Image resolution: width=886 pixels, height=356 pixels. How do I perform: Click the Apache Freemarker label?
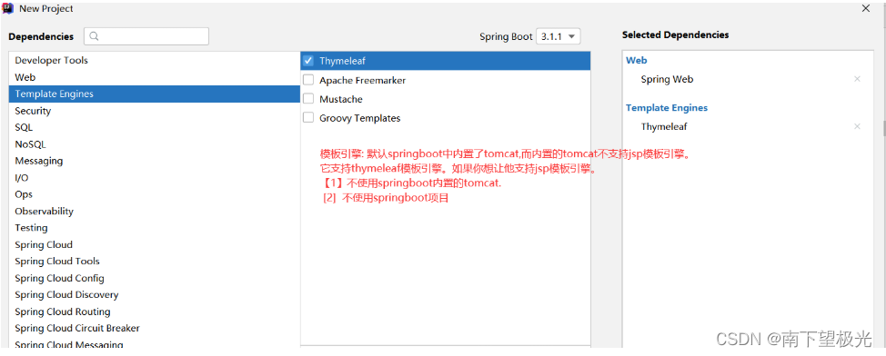[x=362, y=80]
